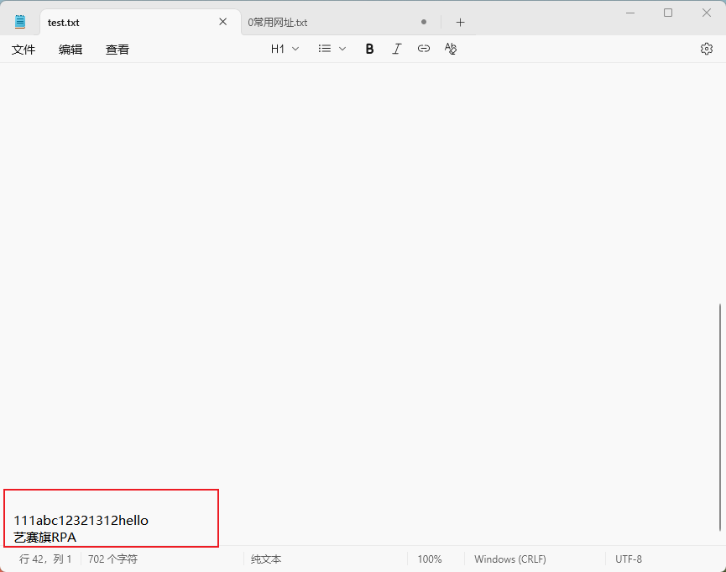Toggle bold formatting
This screenshot has height=572, width=726.
(369, 49)
